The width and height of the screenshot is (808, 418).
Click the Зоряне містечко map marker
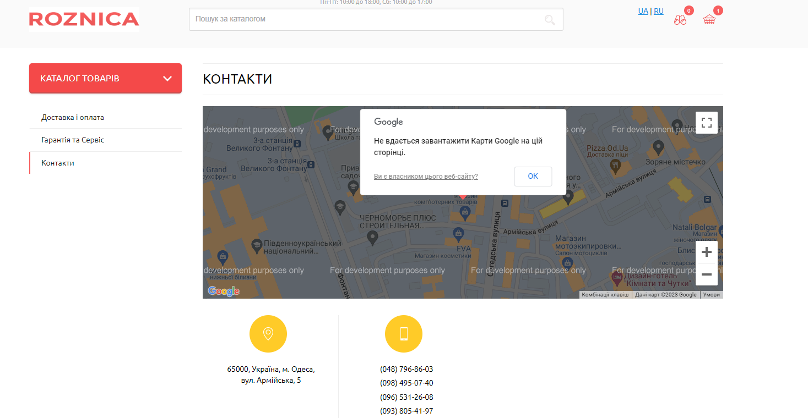(658, 147)
